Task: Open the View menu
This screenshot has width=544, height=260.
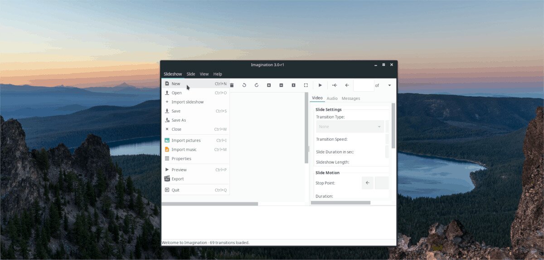Action: coord(204,74)
